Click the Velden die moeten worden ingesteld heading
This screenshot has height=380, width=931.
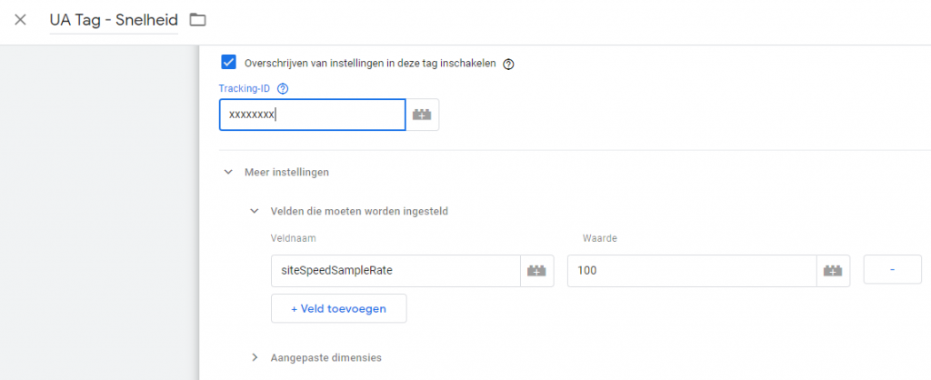[359, 211]
